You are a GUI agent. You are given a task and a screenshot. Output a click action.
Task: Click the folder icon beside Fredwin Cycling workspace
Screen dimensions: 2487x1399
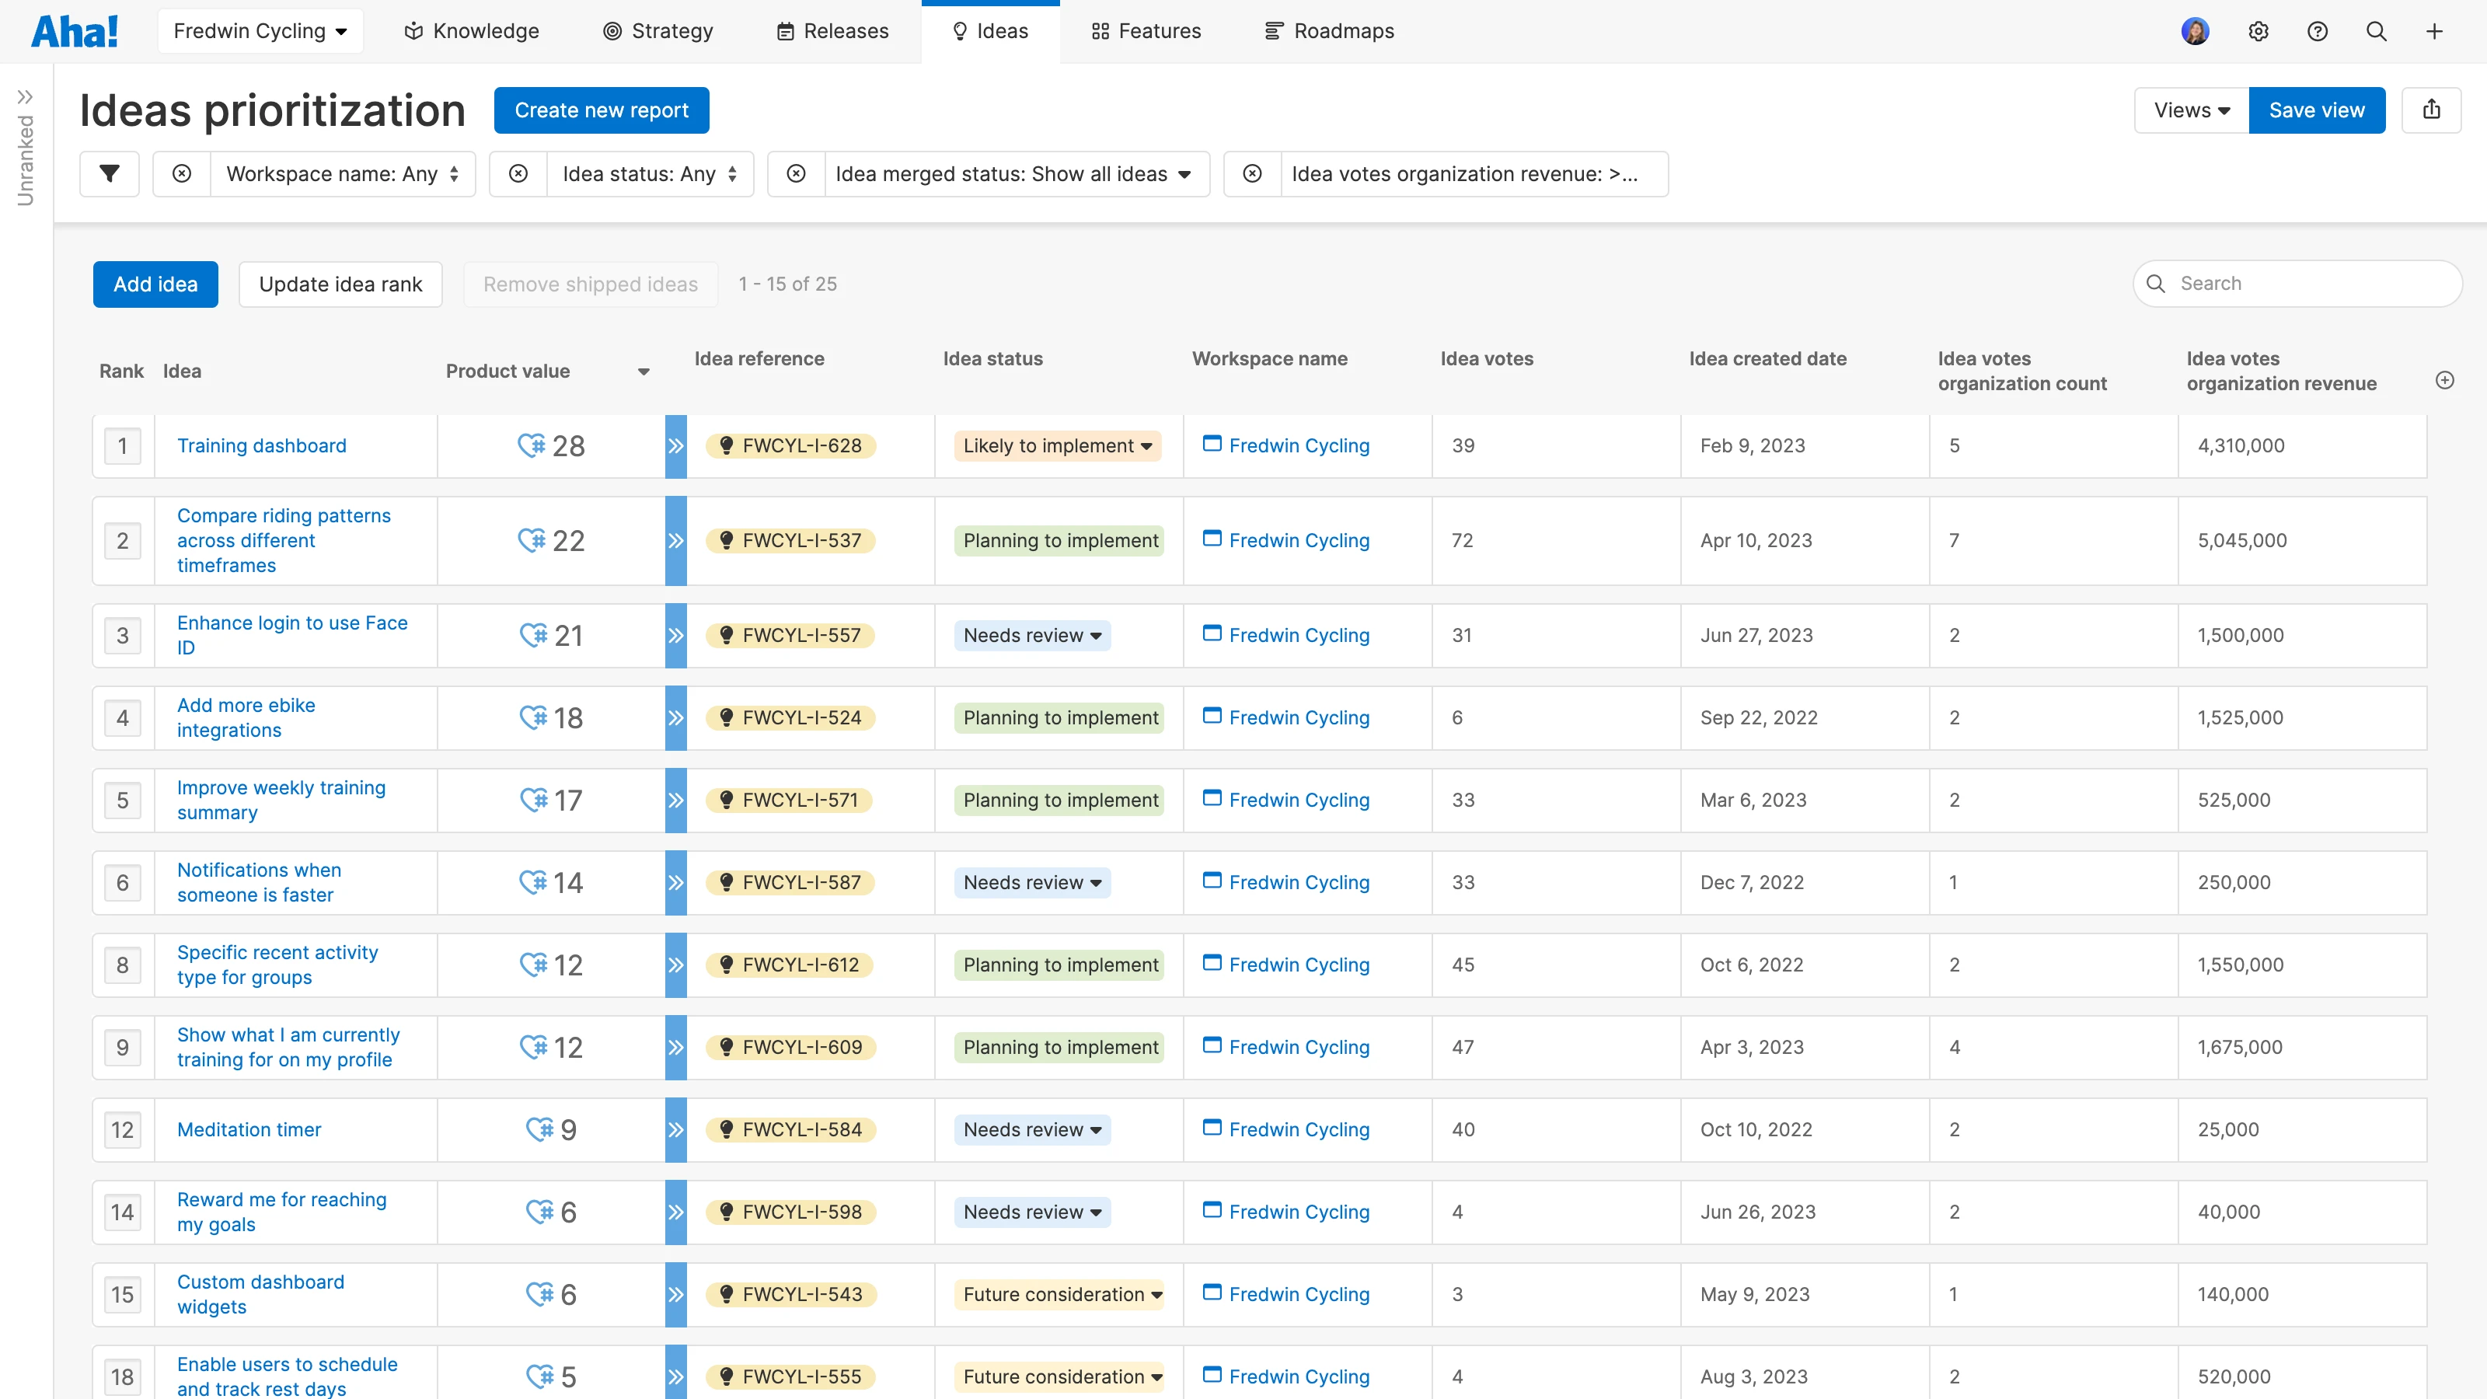(1211, 445)
